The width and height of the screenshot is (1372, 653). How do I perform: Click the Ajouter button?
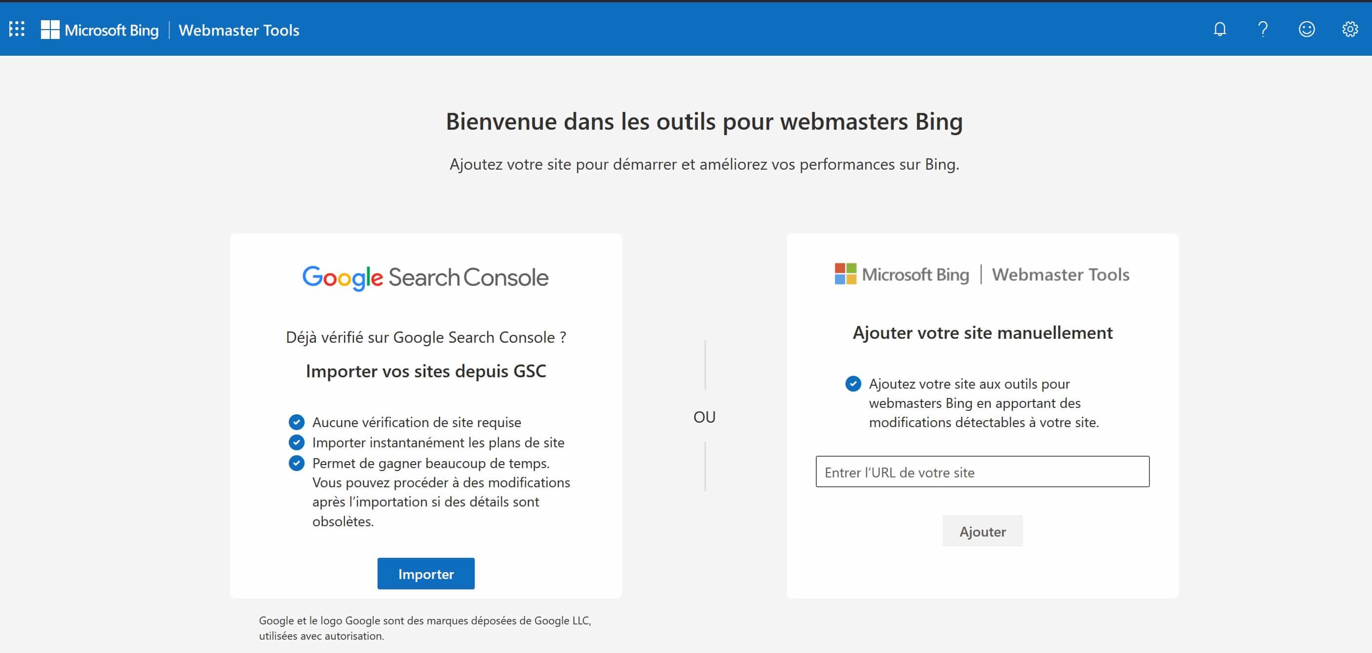click(983, 531)
